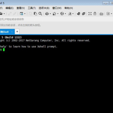The image size is (113, 113).
Task: Click 'Xshell prompt.' text in terminal
Action: click(x=47, y=47)
